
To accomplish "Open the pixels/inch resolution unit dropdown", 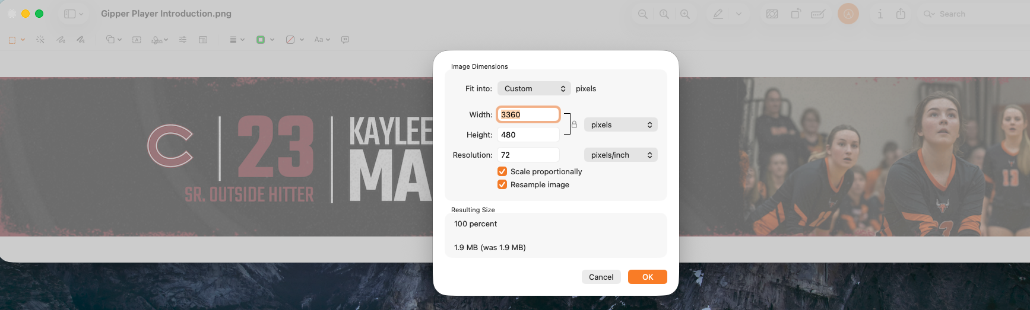I will pos(621,155).
